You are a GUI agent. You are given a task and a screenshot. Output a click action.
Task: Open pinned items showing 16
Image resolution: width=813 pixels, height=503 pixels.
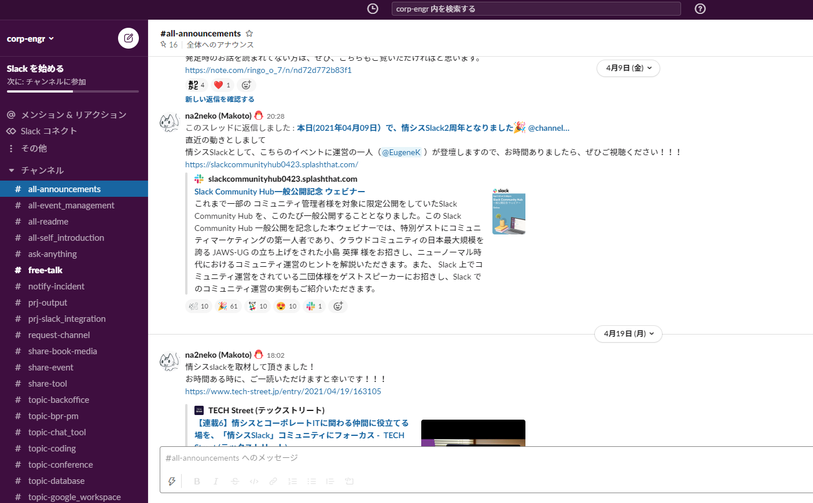169,45
